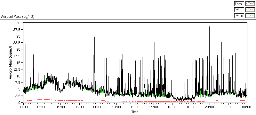Click the vertical Aerosol Mass axis label
Image resolution: width=256 pixels, height=115 pixels.
coord(11,62)
